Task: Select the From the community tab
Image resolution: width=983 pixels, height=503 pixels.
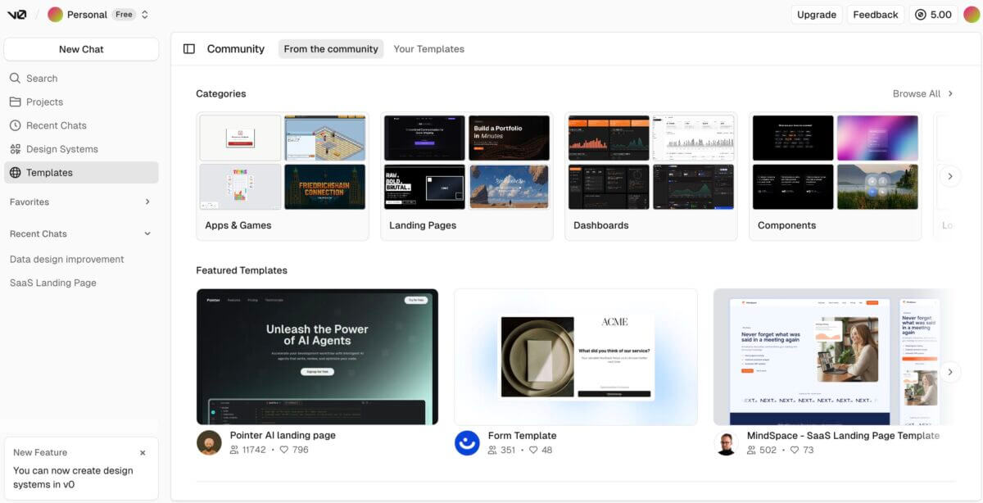Action: (331, 49)
